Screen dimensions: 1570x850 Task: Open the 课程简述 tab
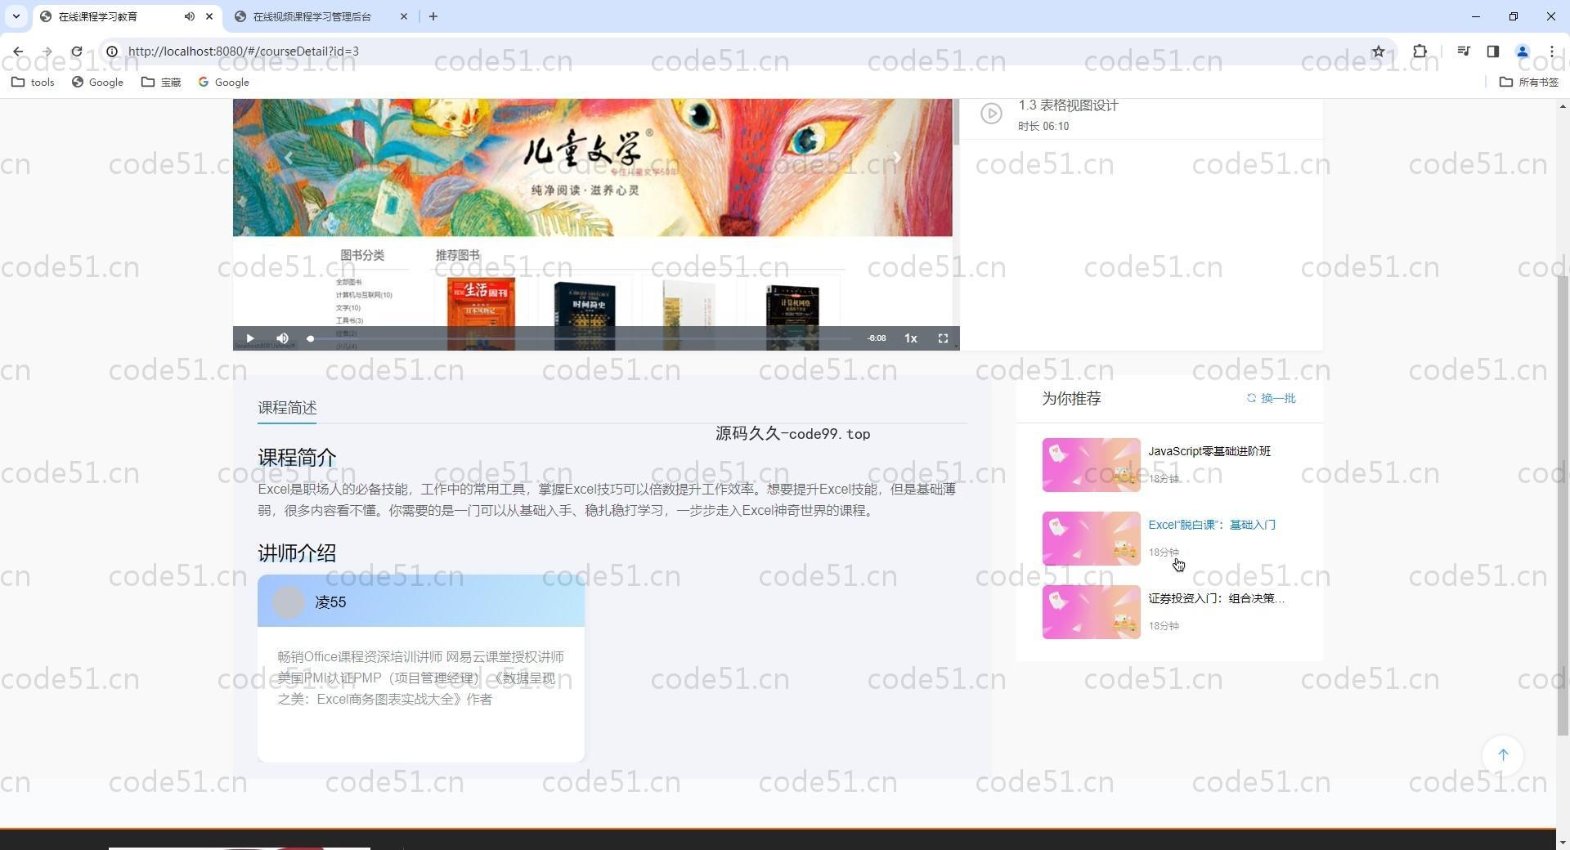click(x=287, y=408)
